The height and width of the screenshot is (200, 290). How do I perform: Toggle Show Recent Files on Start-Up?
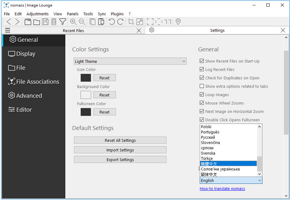coord(202,61)
